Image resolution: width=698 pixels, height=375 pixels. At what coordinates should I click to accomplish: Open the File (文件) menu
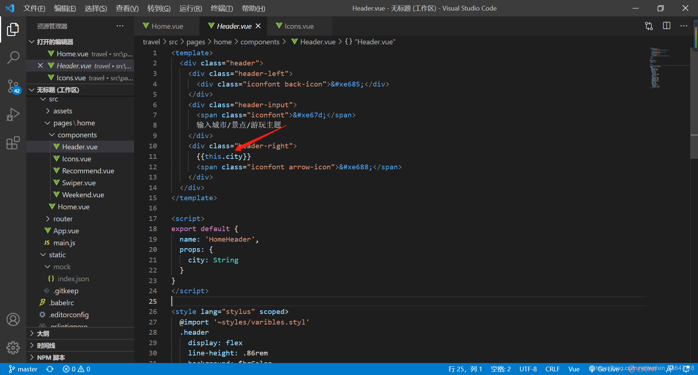click(34, 8)
